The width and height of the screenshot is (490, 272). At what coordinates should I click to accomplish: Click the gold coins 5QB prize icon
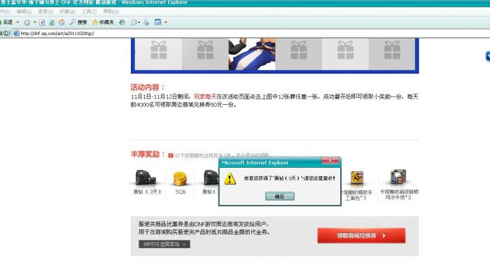[x=180, y=178]
